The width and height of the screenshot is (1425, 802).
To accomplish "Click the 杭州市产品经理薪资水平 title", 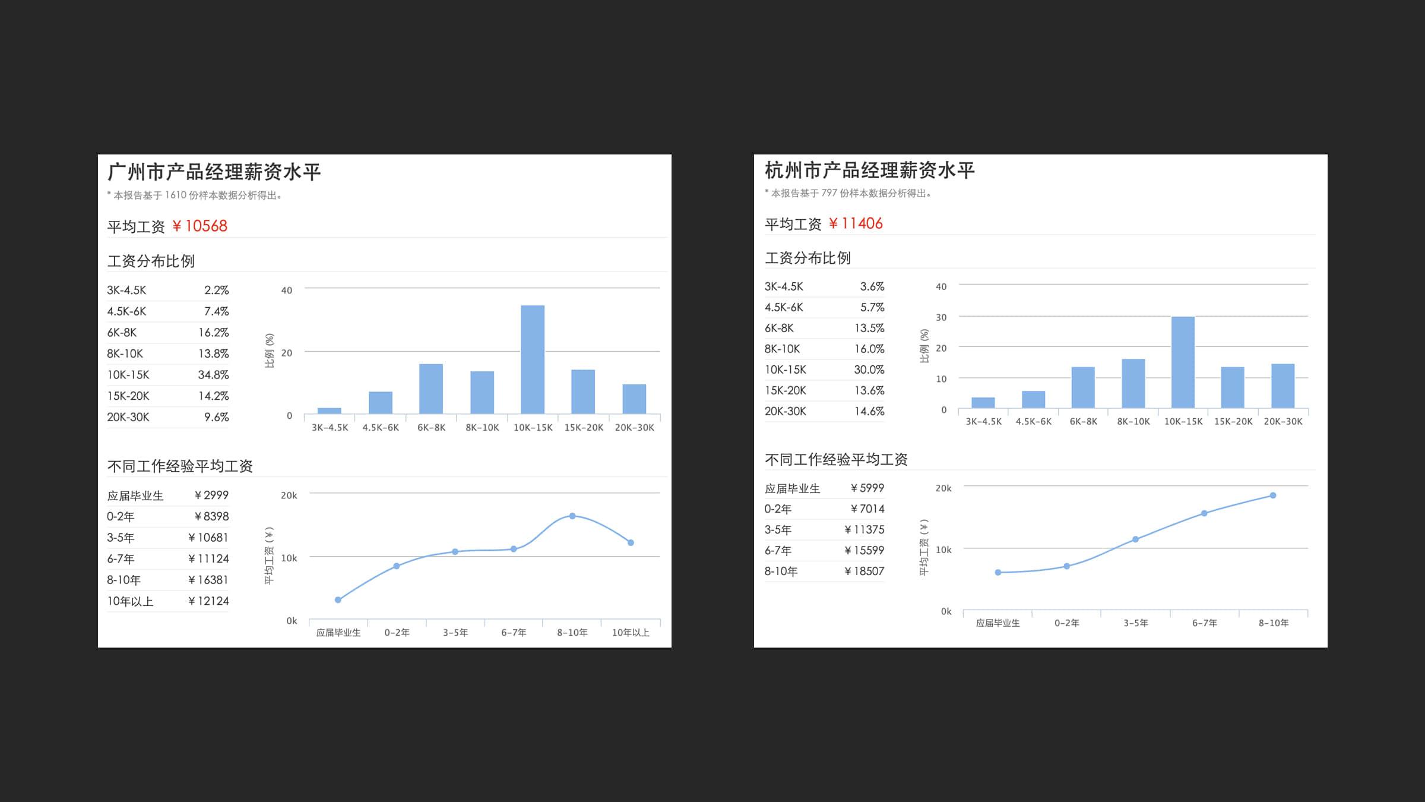I will (870, 170).
